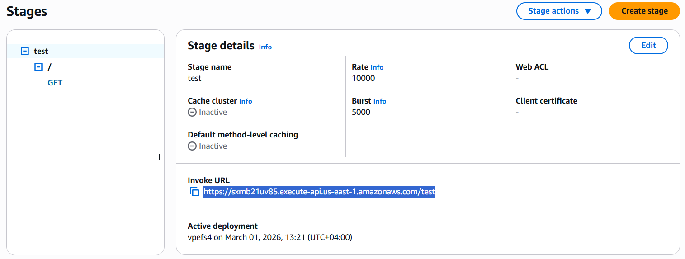Copy the Invoke URL with the copy icon
This screenshot has height=259, width=685.
tap(194, 192)
